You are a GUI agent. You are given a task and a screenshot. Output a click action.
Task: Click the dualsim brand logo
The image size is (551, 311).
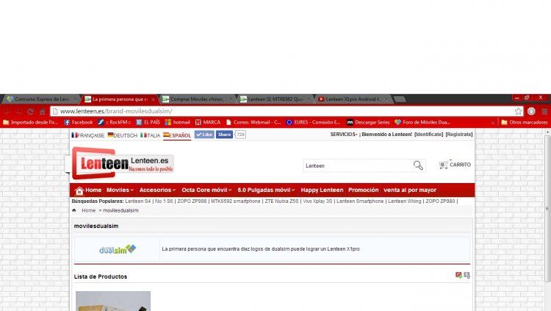point(118,249)
